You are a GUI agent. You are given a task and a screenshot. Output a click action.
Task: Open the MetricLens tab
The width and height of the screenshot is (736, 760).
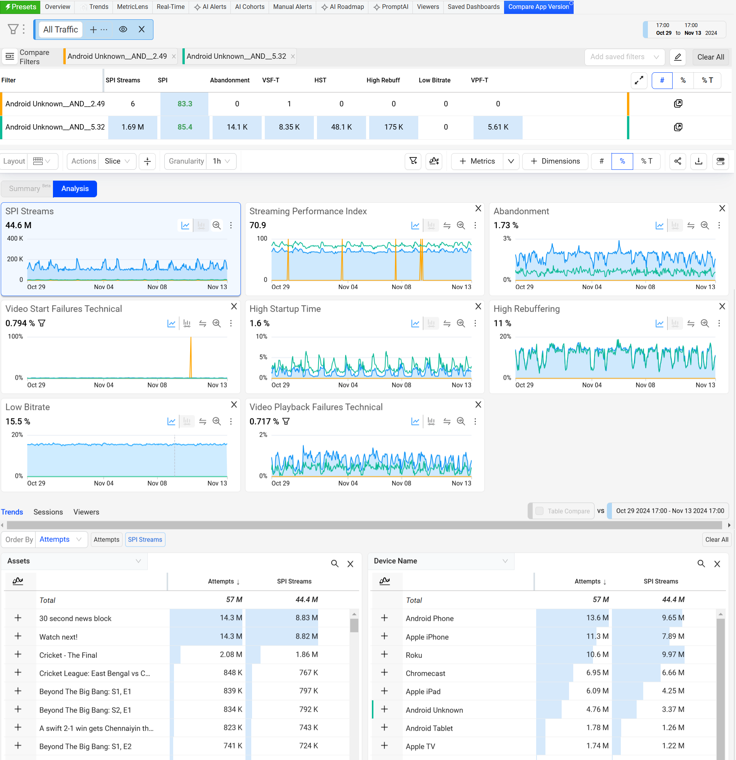pos(132,7)
